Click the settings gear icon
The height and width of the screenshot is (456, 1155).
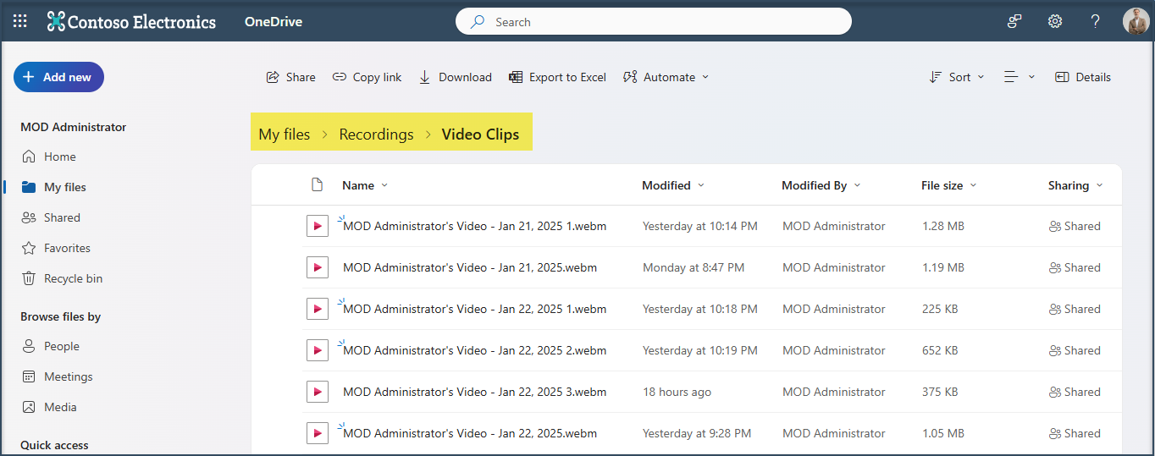[1054, 21]
